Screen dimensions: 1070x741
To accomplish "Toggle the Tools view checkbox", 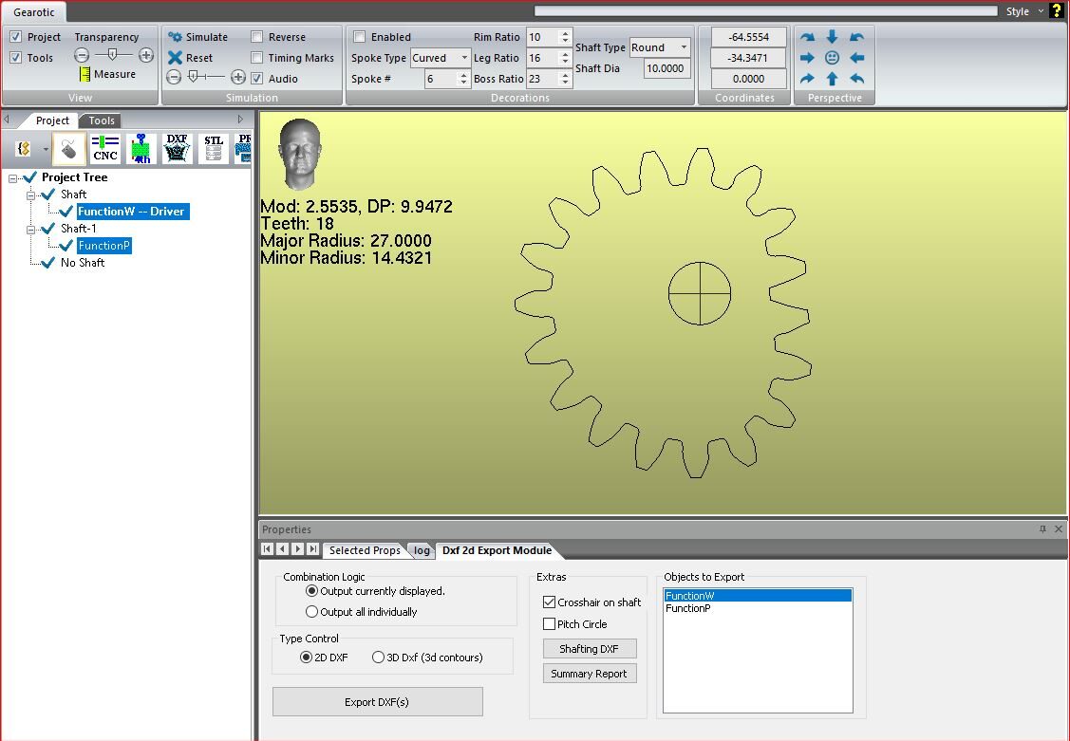I will coord(16,58).
